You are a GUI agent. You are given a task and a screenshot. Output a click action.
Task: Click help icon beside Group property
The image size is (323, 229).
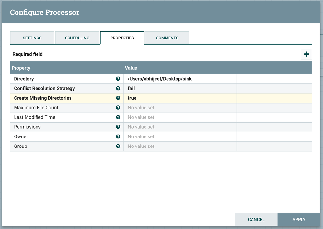tap(118, 146)
